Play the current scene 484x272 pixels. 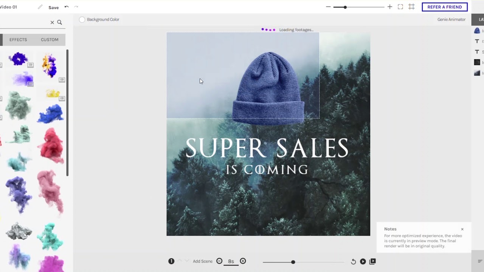[363, 261]
